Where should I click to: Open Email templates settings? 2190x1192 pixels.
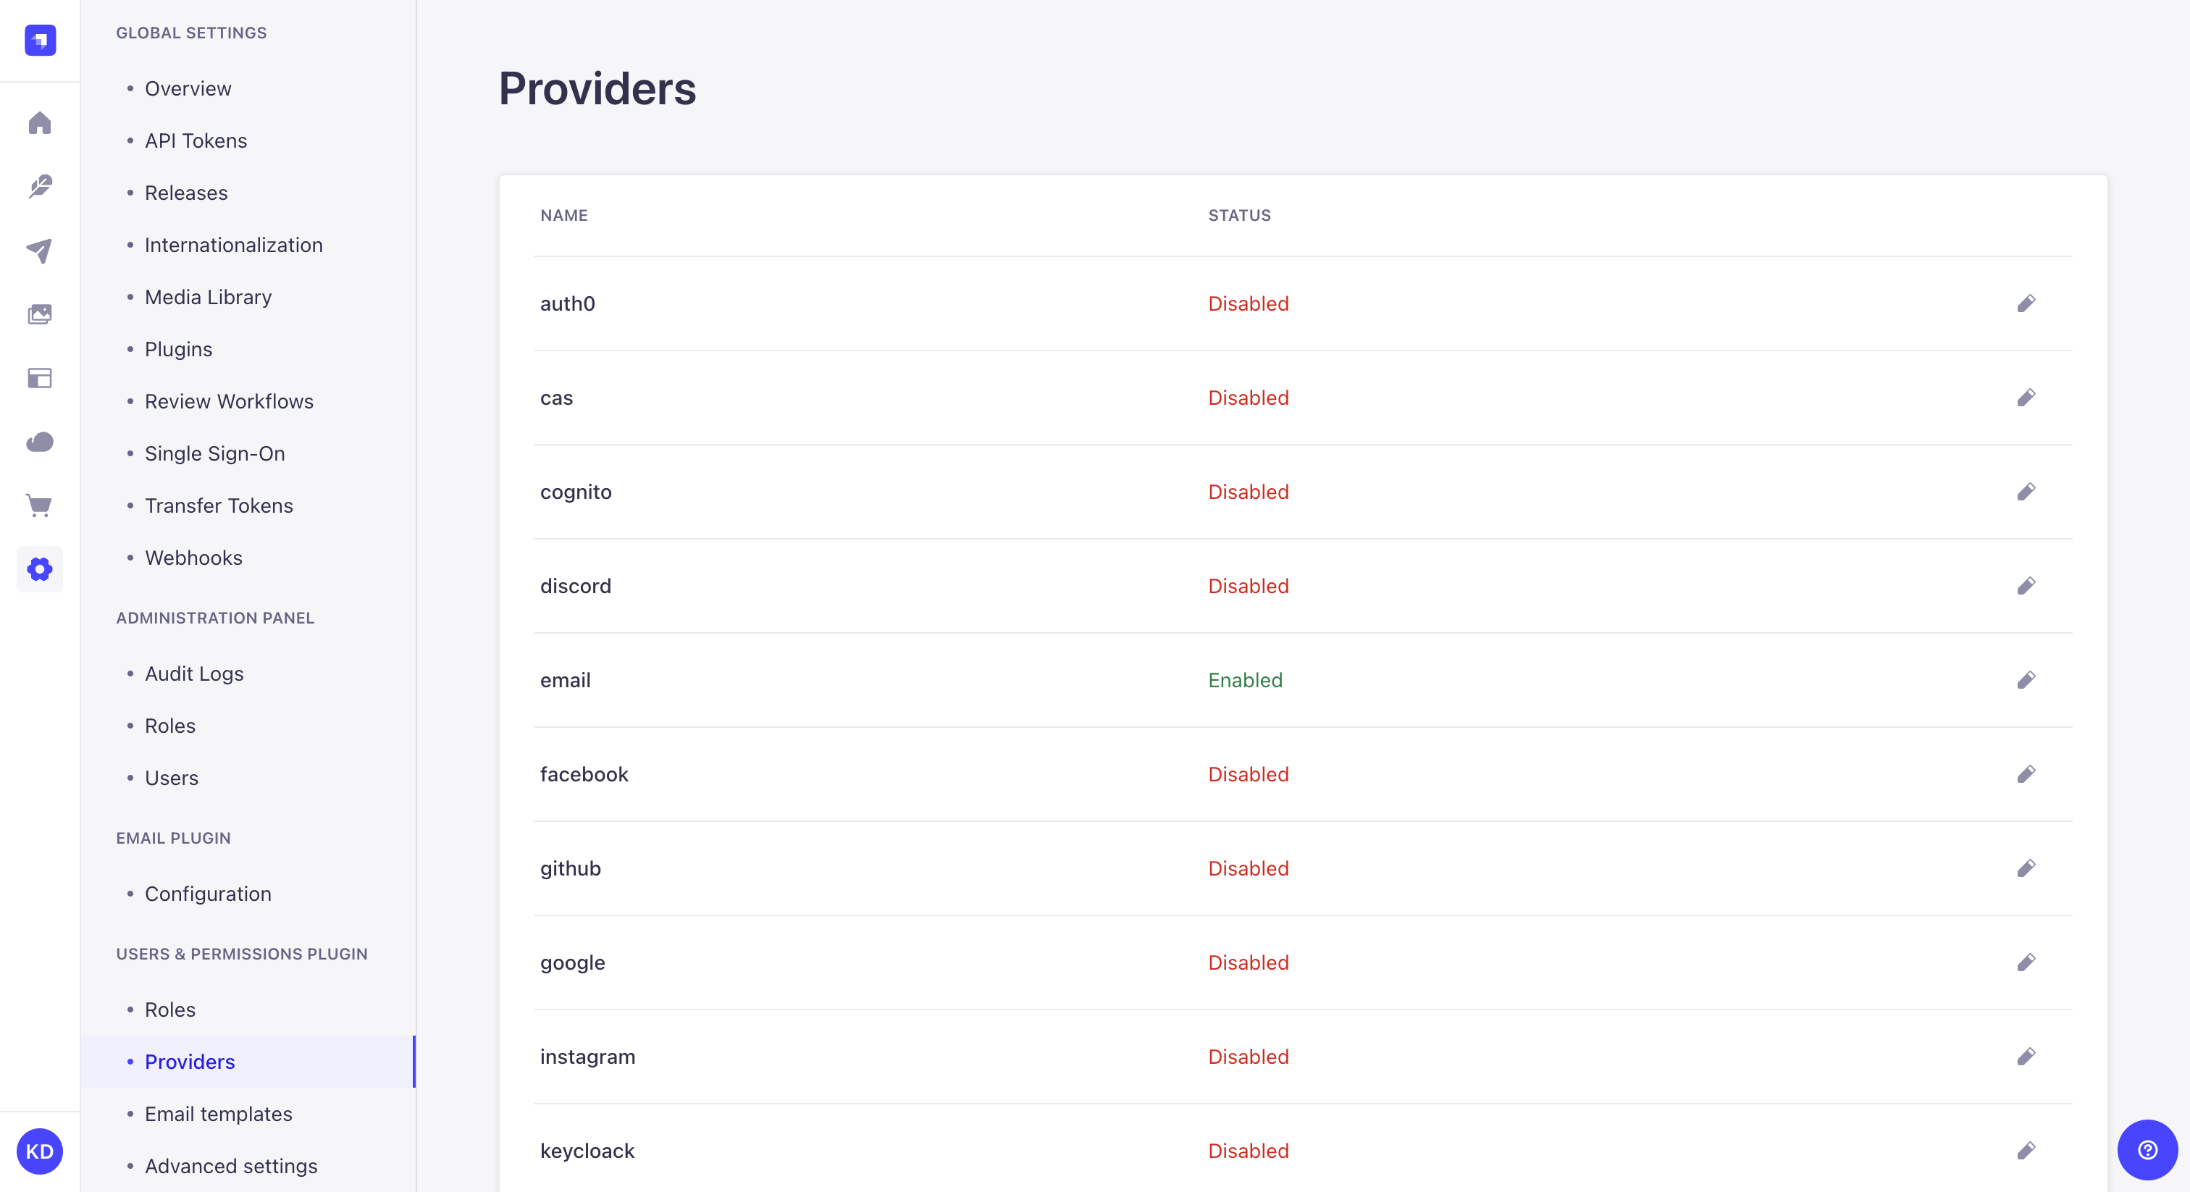click(217, 1113)
